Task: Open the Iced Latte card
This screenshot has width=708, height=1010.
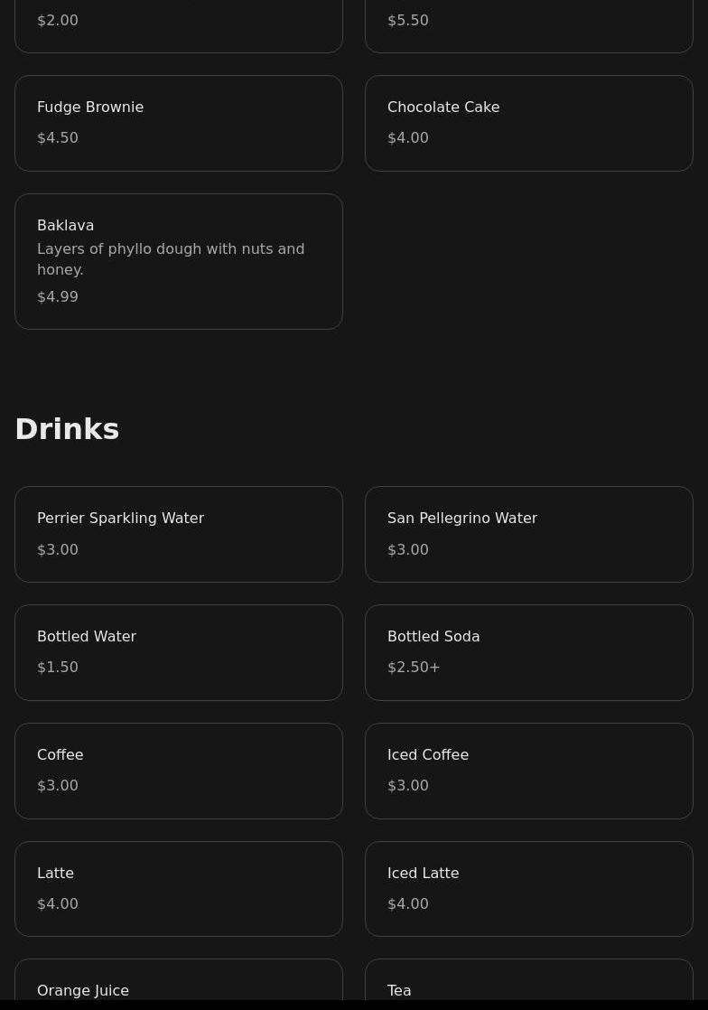Action: 528,889
